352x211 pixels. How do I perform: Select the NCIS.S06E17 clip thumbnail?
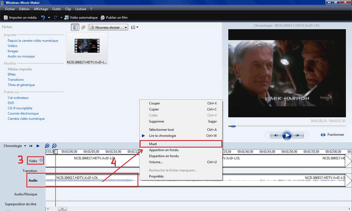(x=87, y=49)
